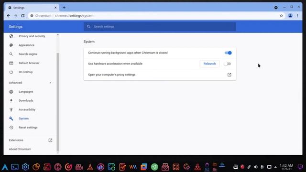Click the Default browser window icon

coord(11,63)
